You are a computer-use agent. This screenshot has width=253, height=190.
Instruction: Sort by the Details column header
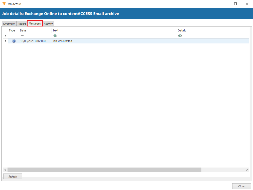213,30
